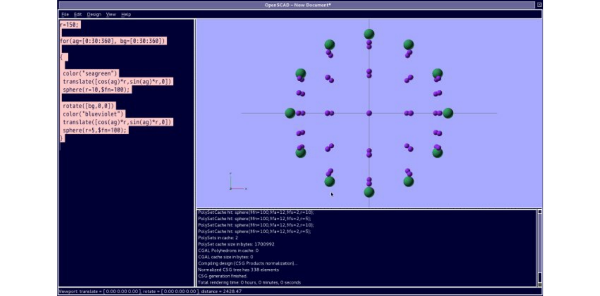This screenshot has width=600, height=296.
Task: Click the OpenSCAD - New Document* title bar
Action: tap(297, 5)
